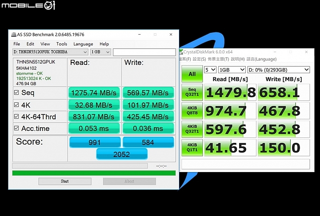Open the Edit menu in AS SSD Benchmark
The width and height of the screenshot is (320, 216).
30,44
